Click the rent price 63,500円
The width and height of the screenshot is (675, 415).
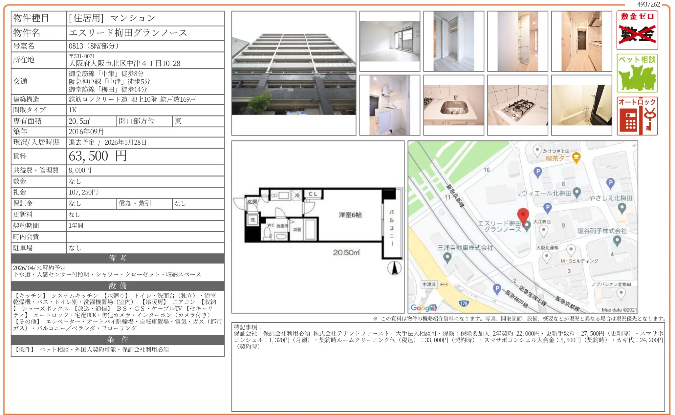pos(98,156)
